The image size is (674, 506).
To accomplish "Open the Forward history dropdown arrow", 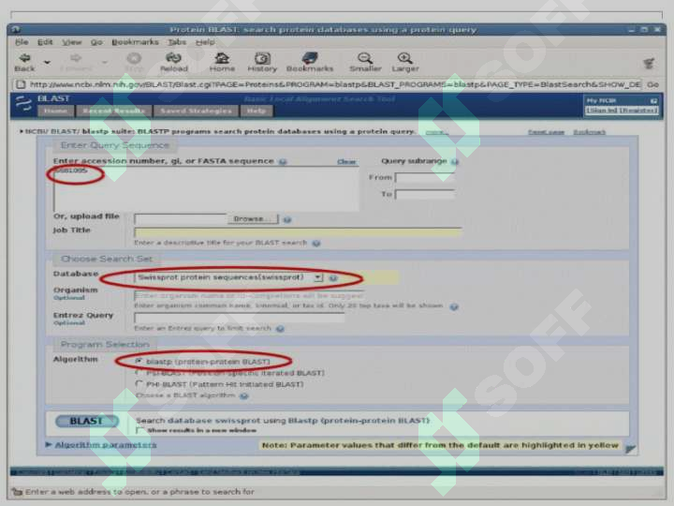I will [105, 63].
